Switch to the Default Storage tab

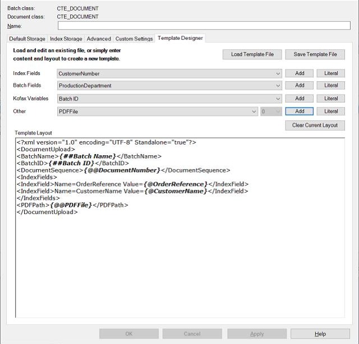(x=27, y=39)
